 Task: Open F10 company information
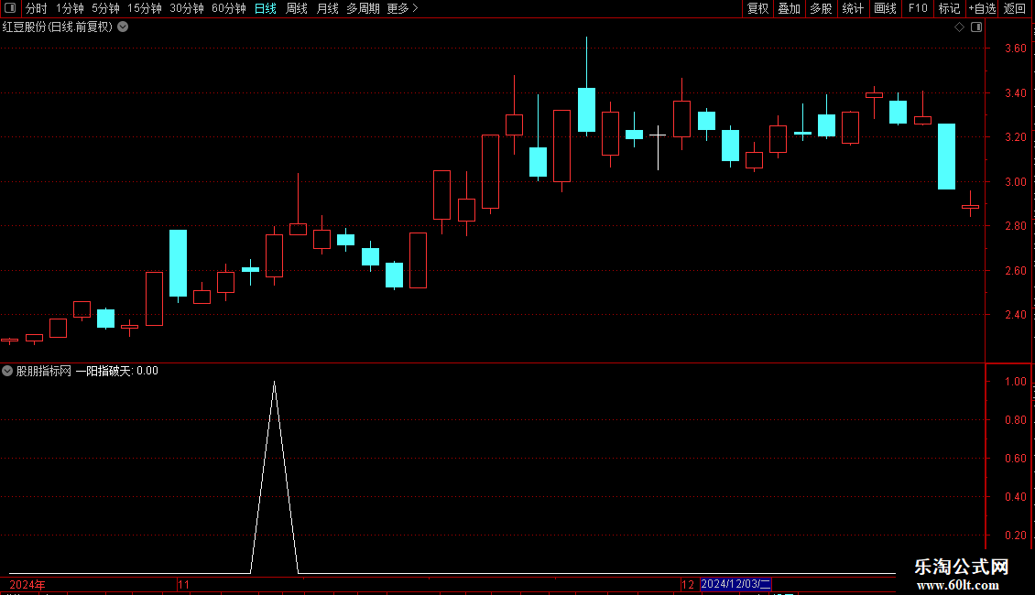coord(918,8)
